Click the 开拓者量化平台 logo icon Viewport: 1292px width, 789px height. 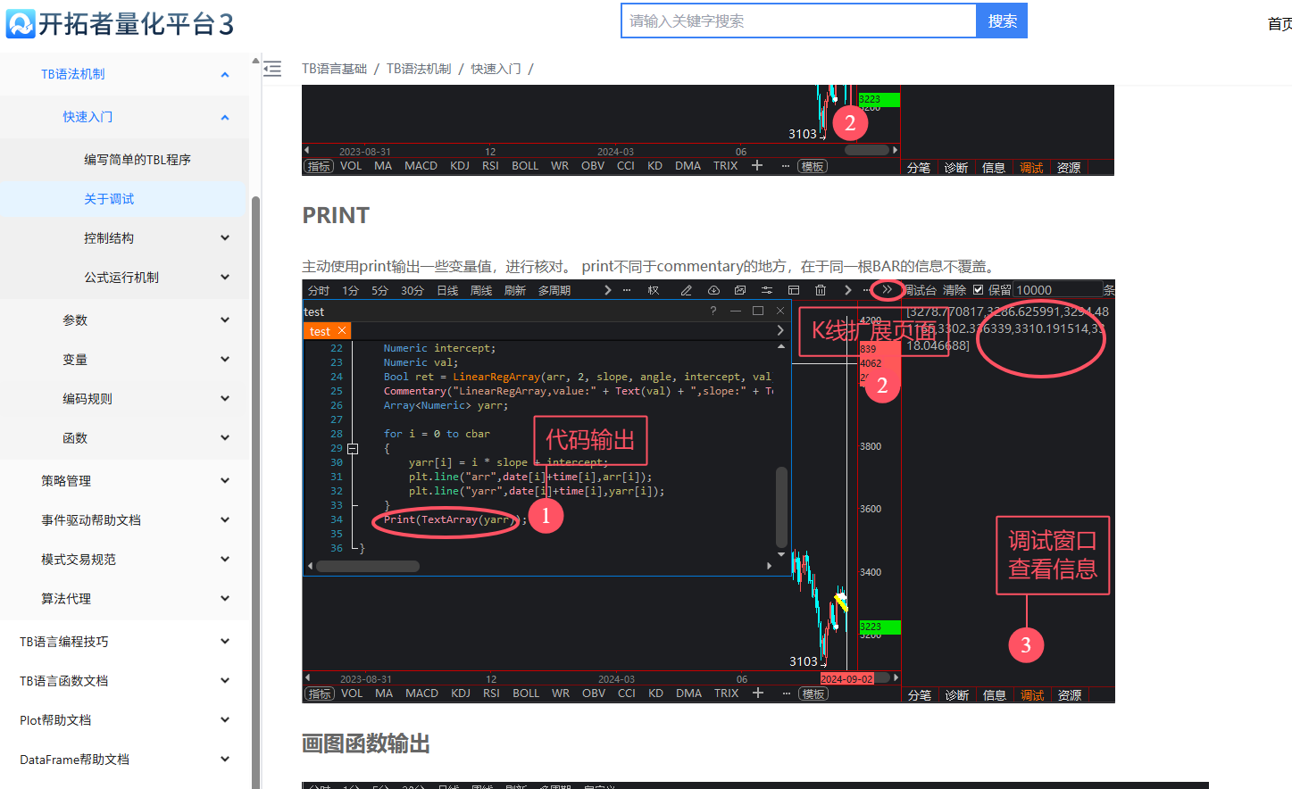point(21,23)
